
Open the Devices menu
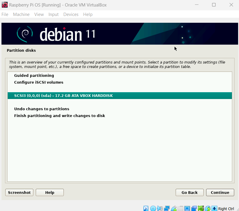[x=71, y=14]
